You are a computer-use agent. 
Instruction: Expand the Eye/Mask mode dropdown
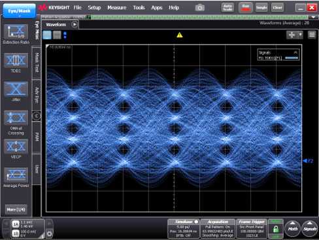pos(19,11)
